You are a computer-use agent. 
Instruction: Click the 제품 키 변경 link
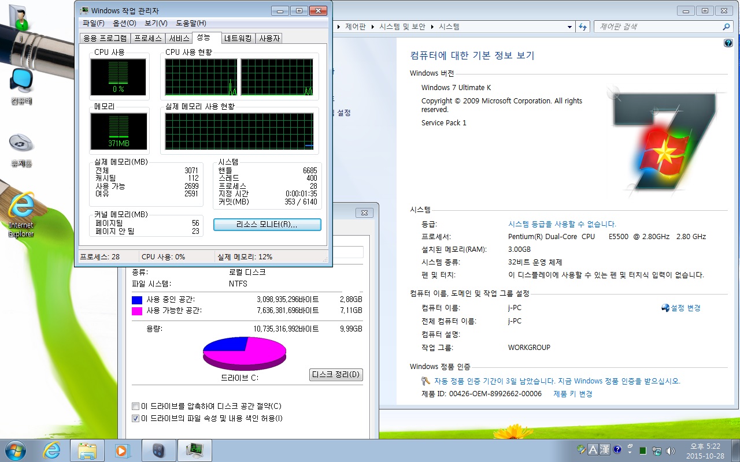tap(573, 394)
